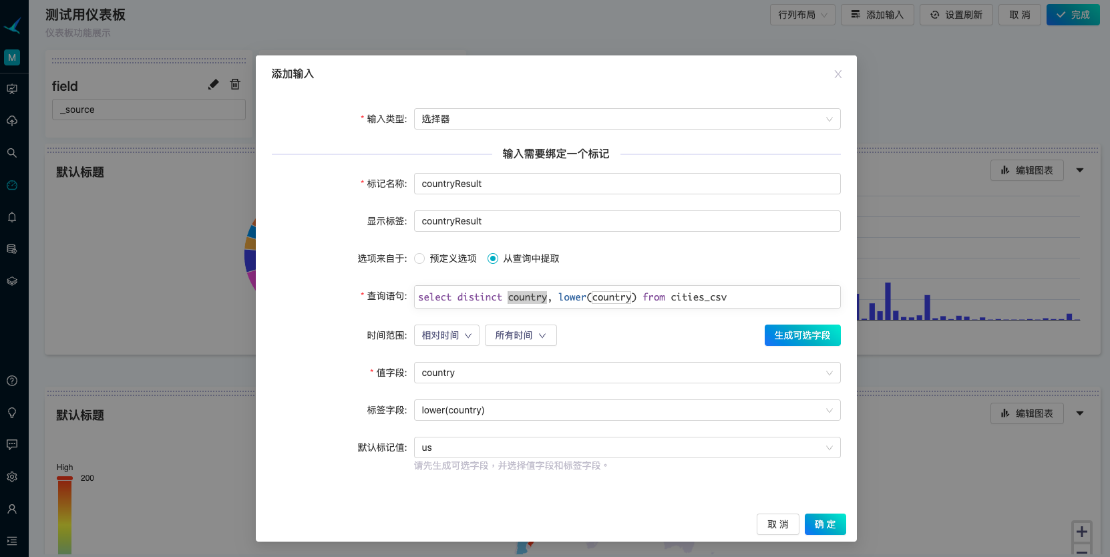This screenshot has width=1110, height=557.
Task: Click the 生成可选字段 button
Action: coord(803,335)
